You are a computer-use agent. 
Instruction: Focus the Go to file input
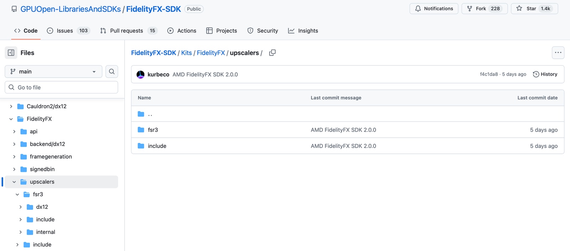coord(61,87)
